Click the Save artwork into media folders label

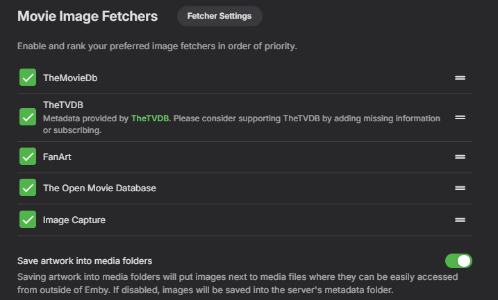[x=85, y=261]
